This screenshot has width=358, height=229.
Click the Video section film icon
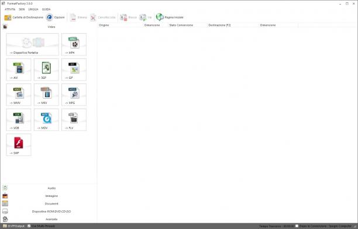5,27
